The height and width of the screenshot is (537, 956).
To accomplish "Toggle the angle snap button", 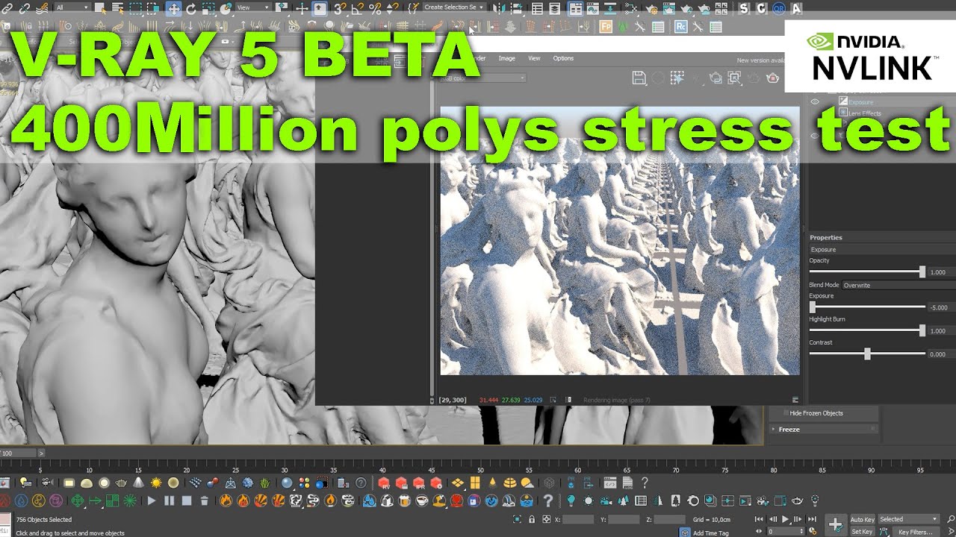I will (358, 8).
